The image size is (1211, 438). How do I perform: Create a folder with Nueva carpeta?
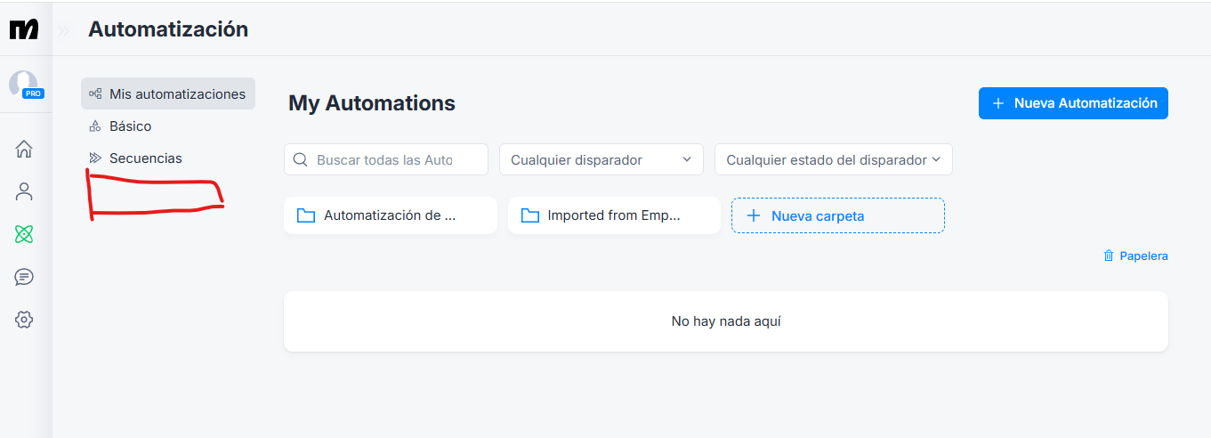838,215
